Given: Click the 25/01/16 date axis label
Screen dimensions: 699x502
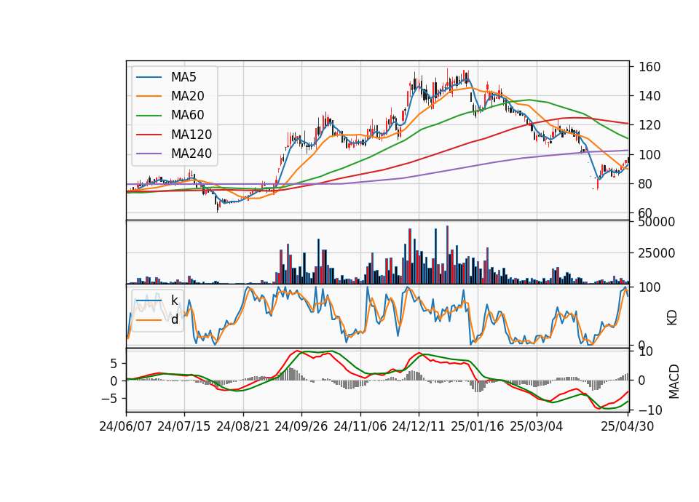Looking at the screenshot, I should 478,426.
